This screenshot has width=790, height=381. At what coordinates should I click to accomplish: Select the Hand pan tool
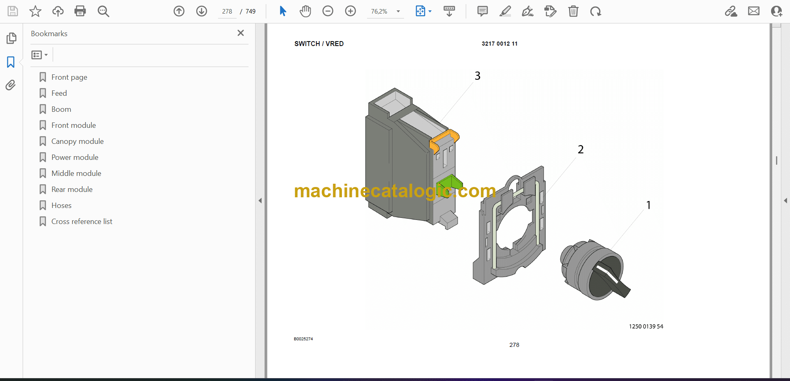click(305, 11)
